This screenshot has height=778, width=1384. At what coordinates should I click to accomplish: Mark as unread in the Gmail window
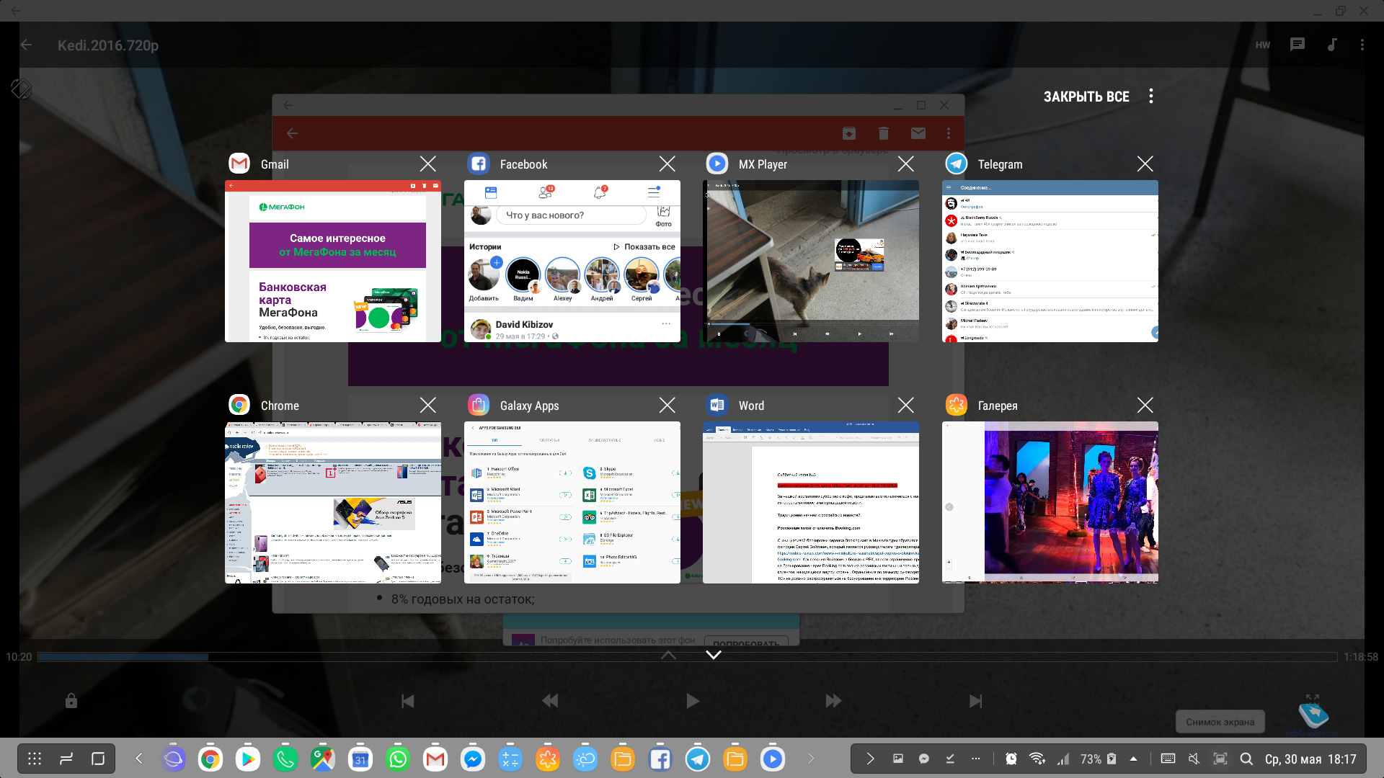tap(918, 133)
